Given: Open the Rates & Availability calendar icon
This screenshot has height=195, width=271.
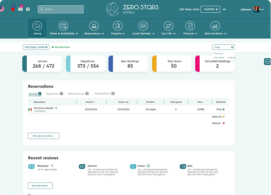Looking at the screenshot, I should tap(63, 26).
